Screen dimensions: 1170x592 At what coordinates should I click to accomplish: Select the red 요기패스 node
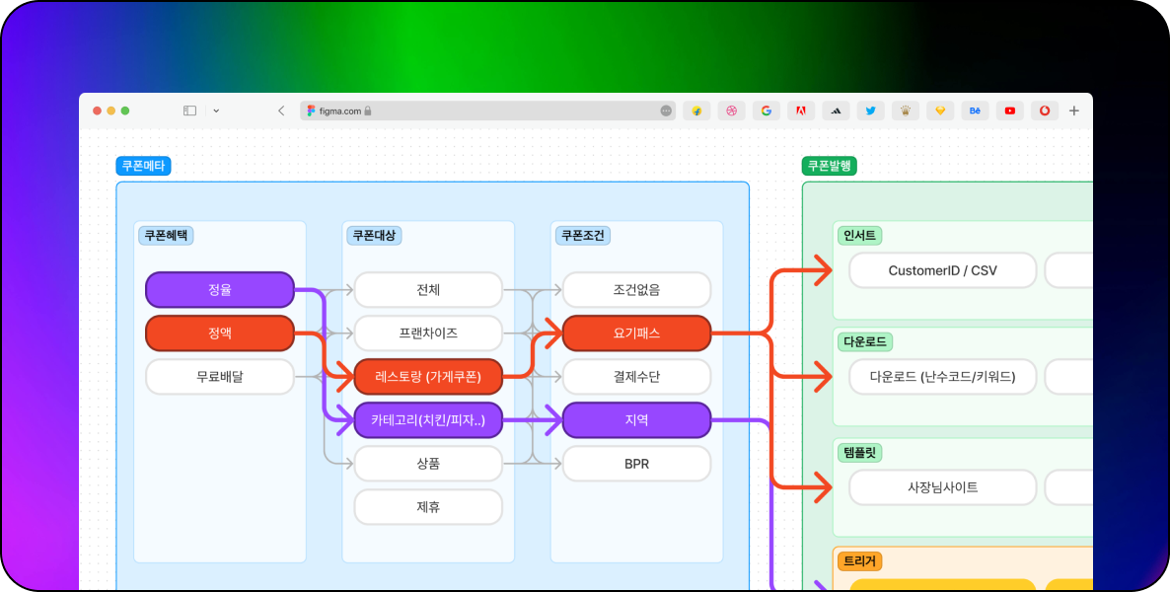tap(636, 333)
